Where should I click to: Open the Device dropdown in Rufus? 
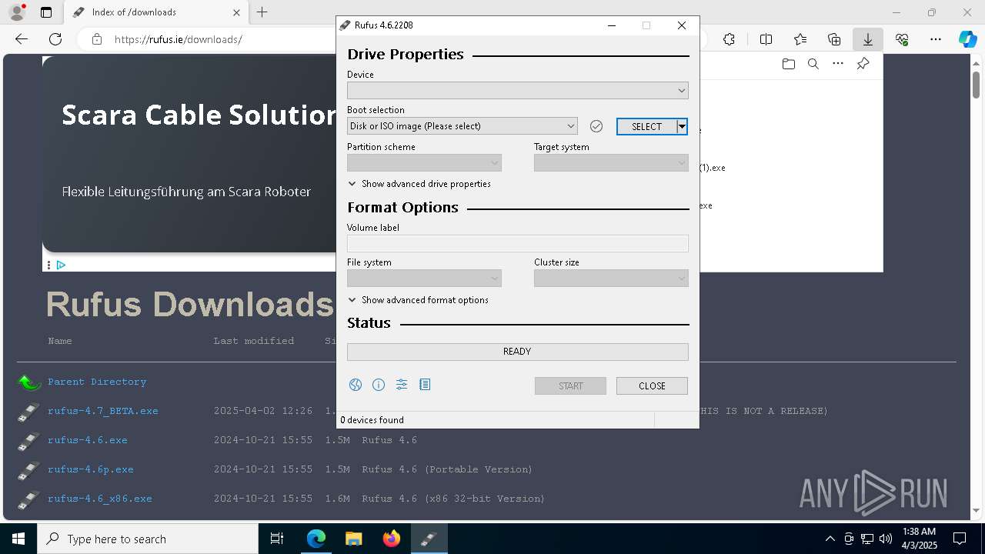(x=518, y=91)
